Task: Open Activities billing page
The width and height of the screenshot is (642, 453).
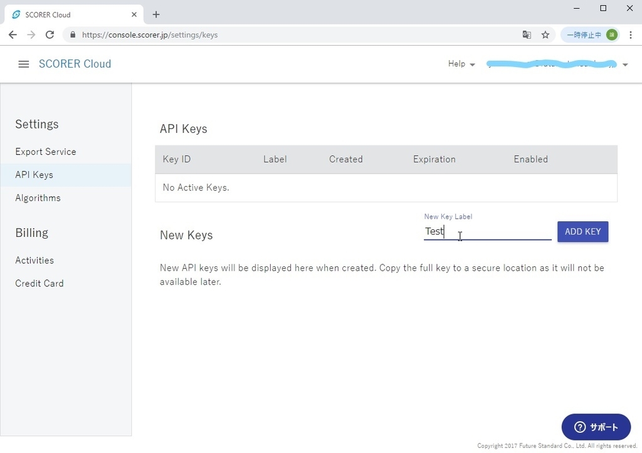Action: pos(34,260)
